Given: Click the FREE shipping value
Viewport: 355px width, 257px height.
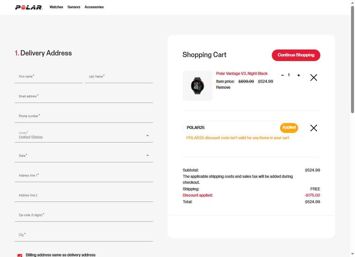Looking at the screenshot, I should pyautogui.click(x=315, y=189).
